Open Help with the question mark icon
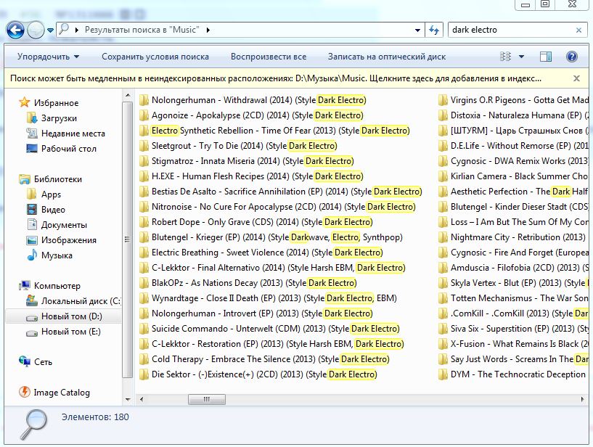The width and height of the screenshot is (593, 447). [x=572, y=57]
